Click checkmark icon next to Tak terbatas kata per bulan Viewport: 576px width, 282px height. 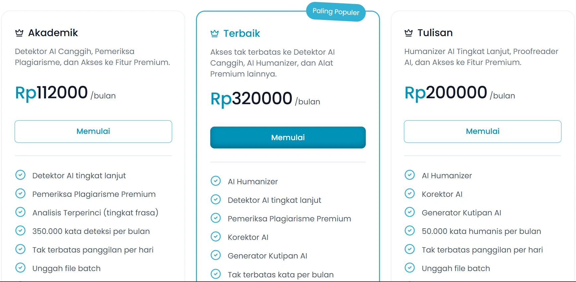pos(216,274)
